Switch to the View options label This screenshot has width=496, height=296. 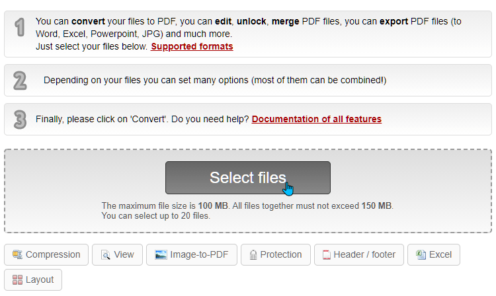(124, 255)
